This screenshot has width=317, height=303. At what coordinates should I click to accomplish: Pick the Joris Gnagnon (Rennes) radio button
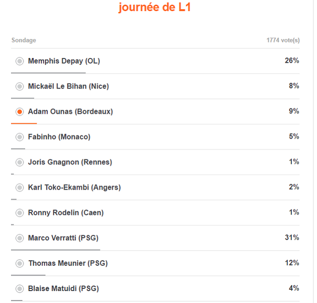click(19, 162)
